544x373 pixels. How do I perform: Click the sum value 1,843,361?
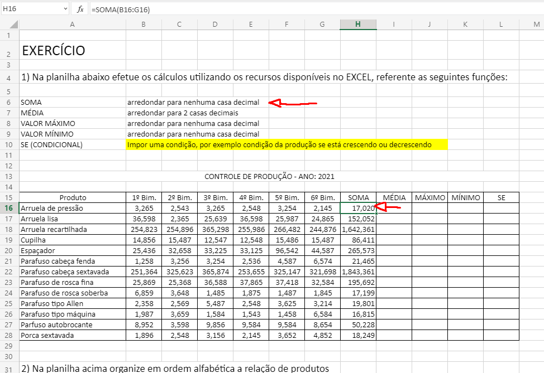[x=359, y=272]
